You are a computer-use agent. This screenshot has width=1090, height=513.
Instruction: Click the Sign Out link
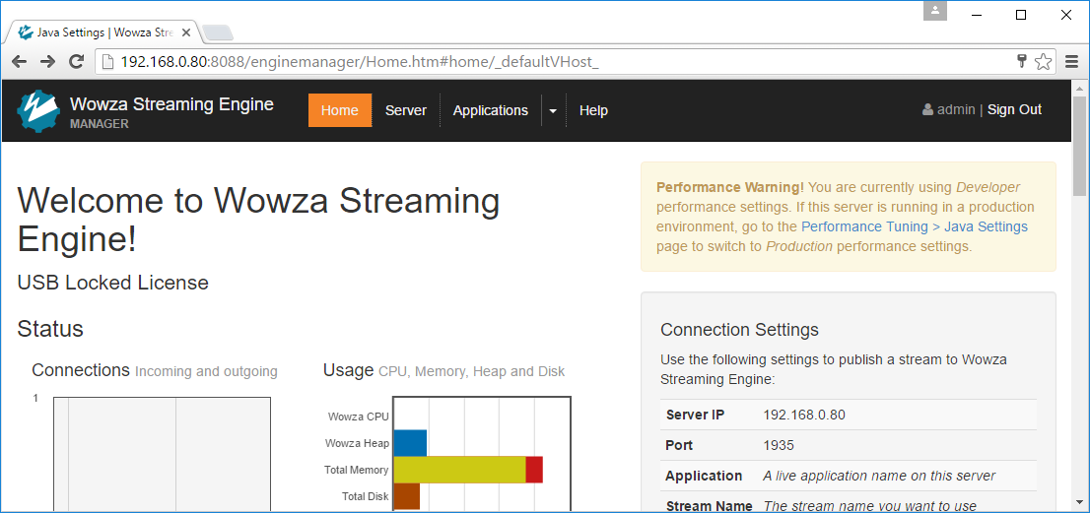click(1014, 109)
